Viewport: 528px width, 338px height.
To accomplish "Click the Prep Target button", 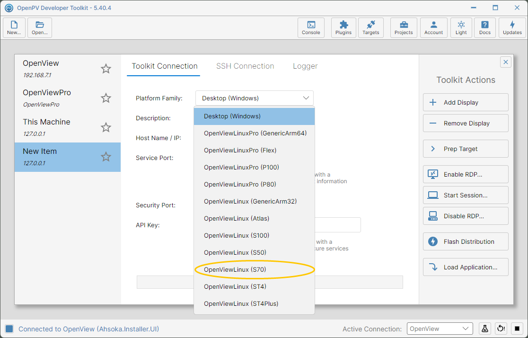I will tap(466, 149).
